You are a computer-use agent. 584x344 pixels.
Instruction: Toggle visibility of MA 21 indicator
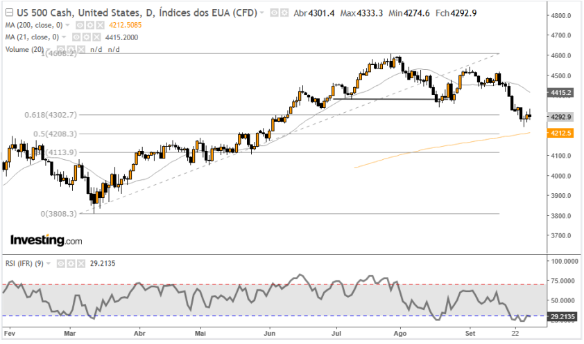click(75, 37)
